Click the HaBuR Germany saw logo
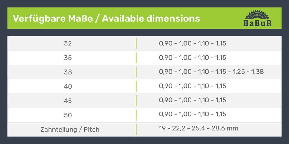289x144 pixels. [257, 19]
